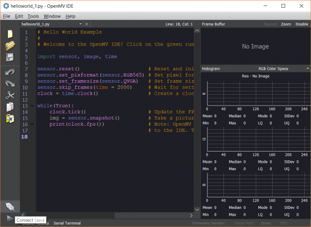Click the # Hello World Example comment
The width and height of the screenshot is (311, 227).
(x=69, y=32)
